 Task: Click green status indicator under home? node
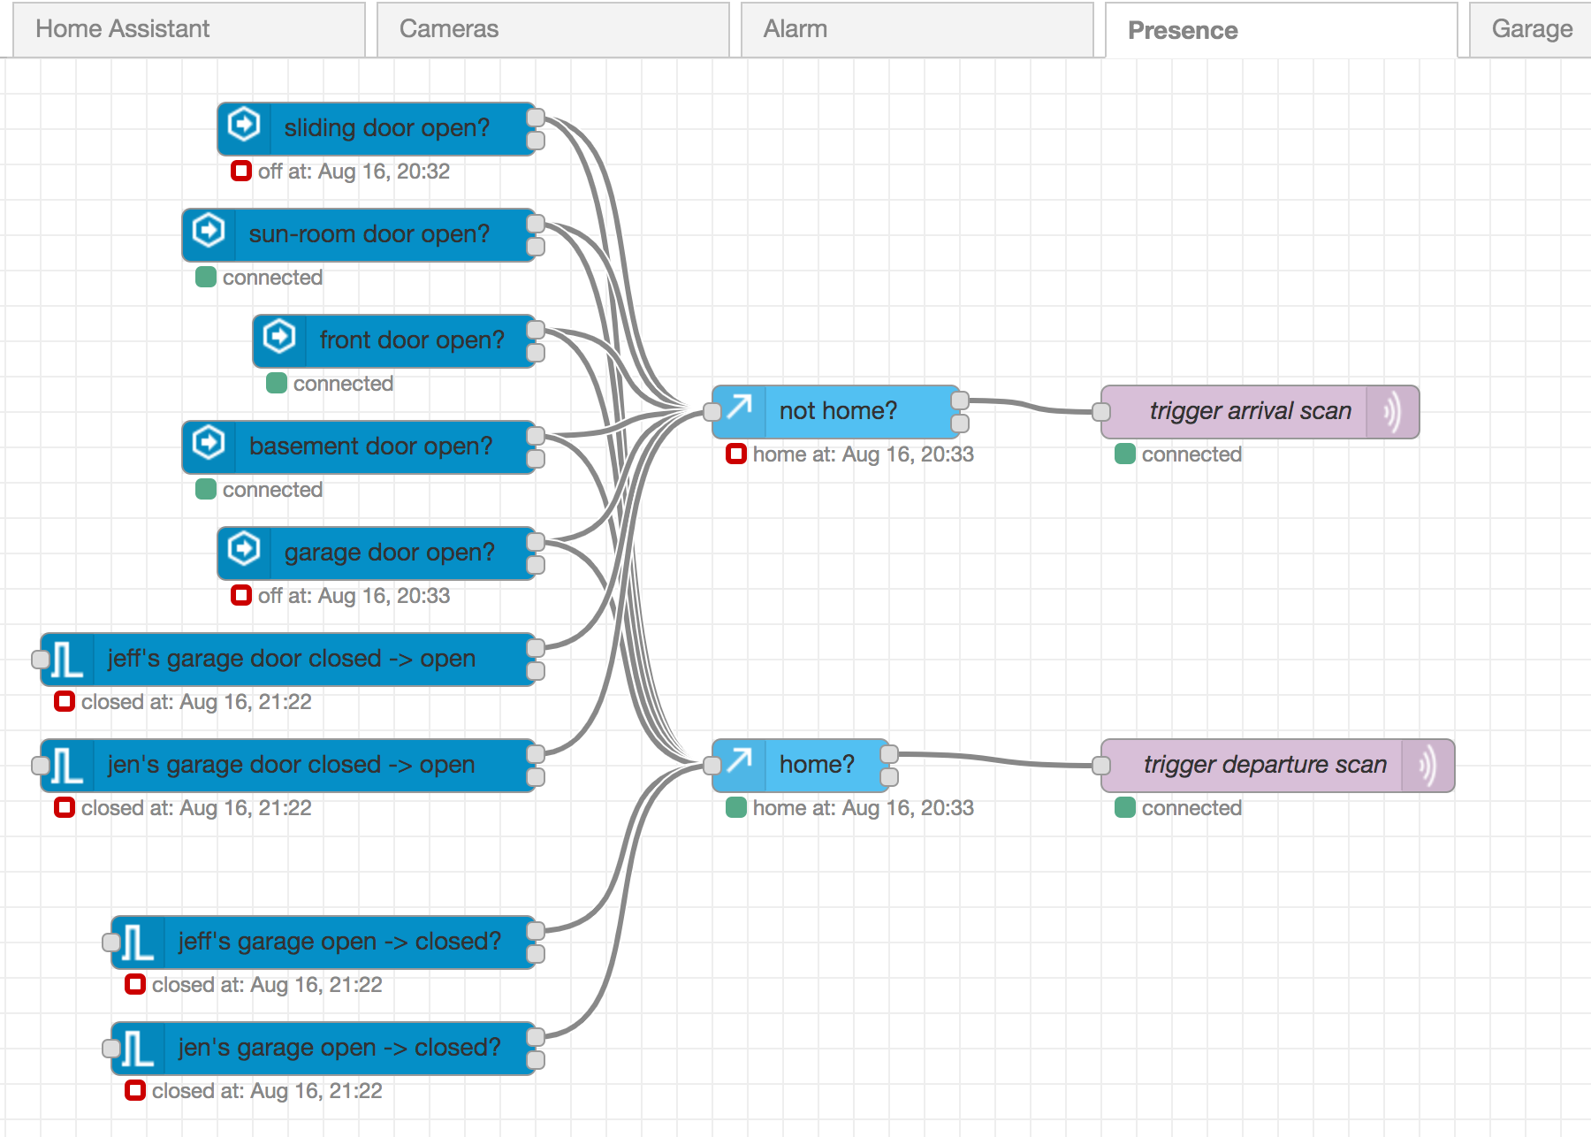coord(736,807)
